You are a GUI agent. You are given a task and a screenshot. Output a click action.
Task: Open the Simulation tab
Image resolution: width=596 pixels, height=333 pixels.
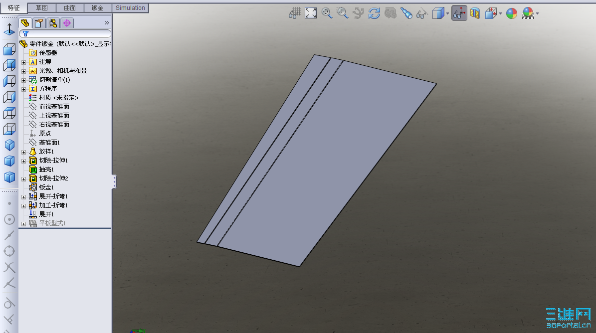[130, 8]
